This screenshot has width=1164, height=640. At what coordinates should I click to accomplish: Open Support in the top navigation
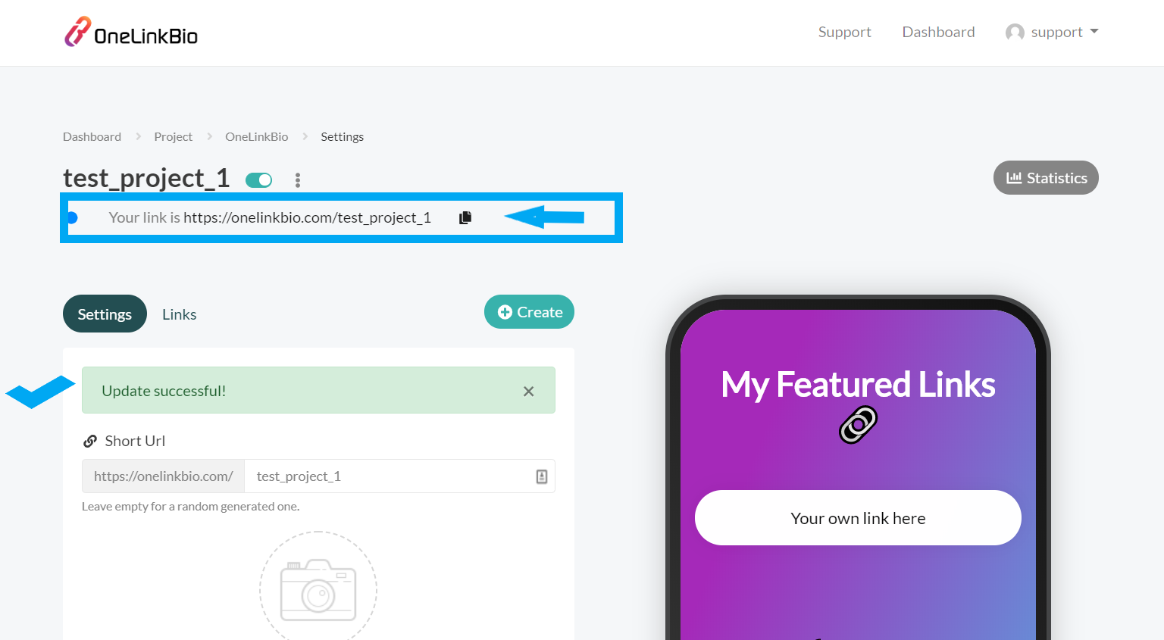[844, 32]
